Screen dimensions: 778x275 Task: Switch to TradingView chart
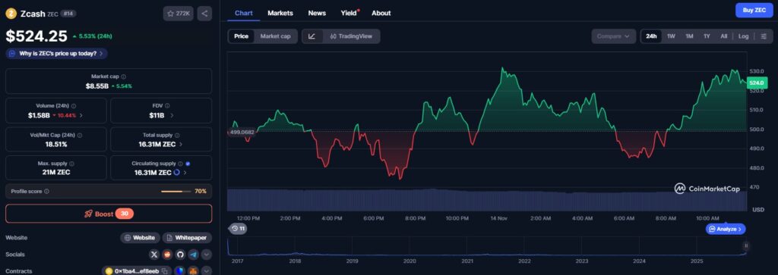coord(351,36)
